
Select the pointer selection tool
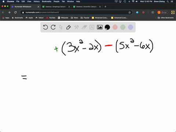[x=61, y=27]
